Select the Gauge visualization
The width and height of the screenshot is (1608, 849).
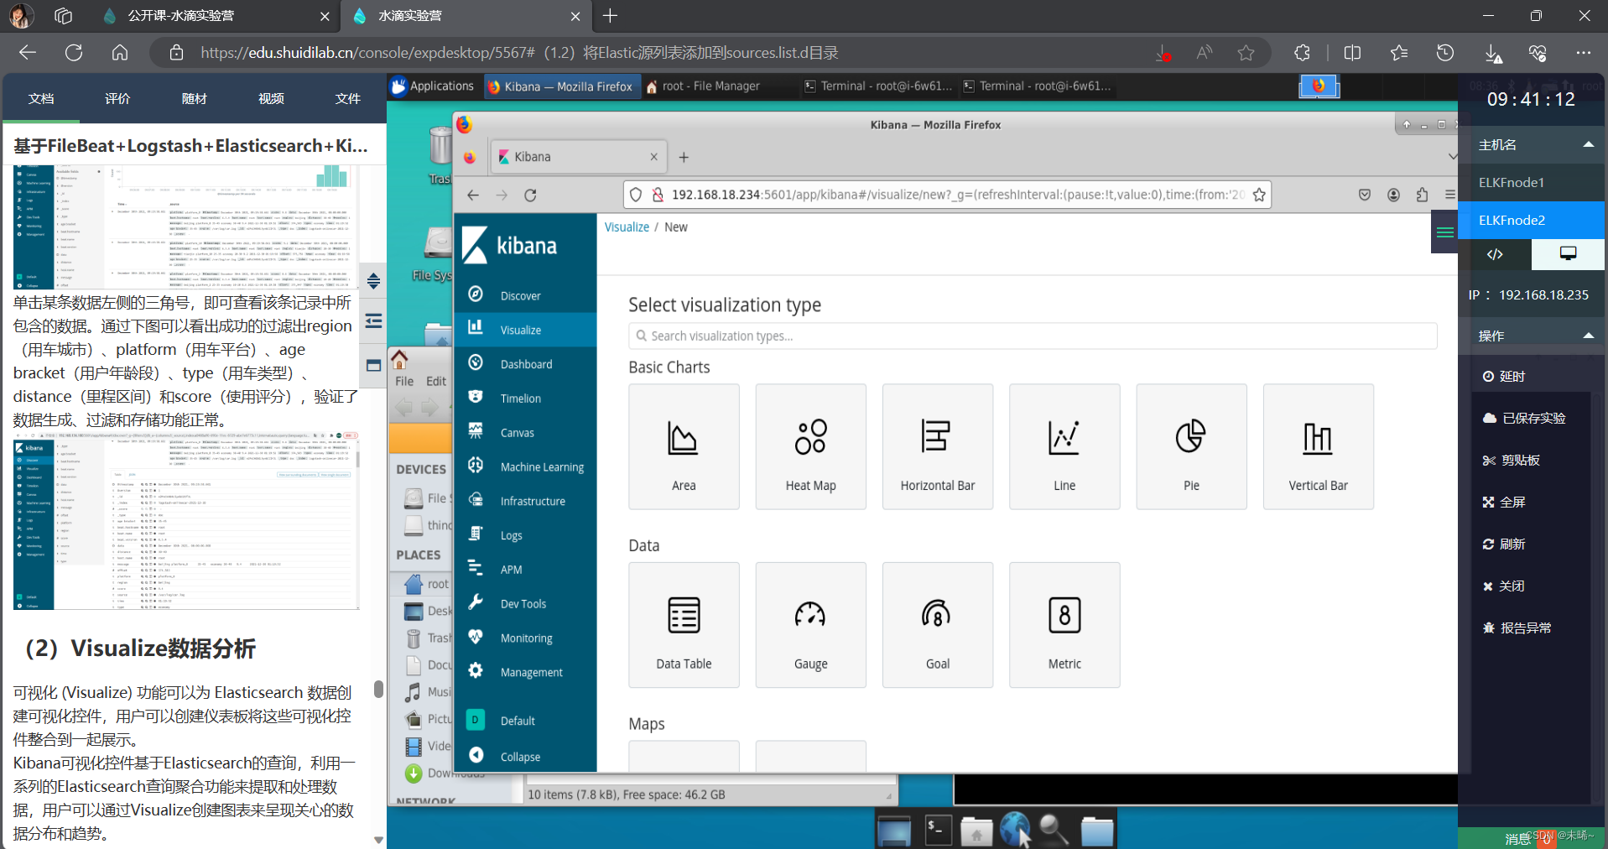point(810,625)
